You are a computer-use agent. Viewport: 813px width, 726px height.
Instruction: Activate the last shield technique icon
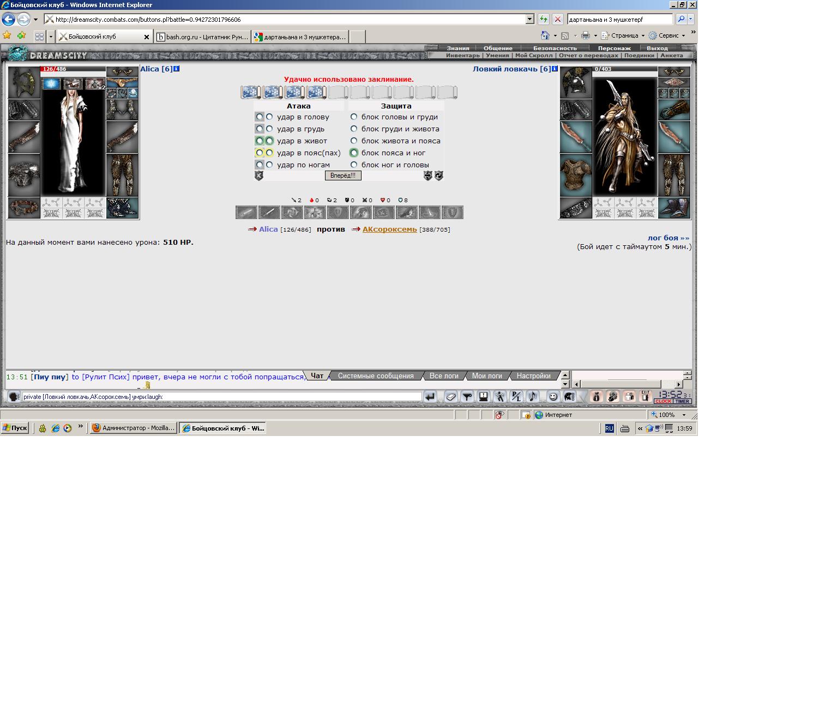tap(452, 212)
